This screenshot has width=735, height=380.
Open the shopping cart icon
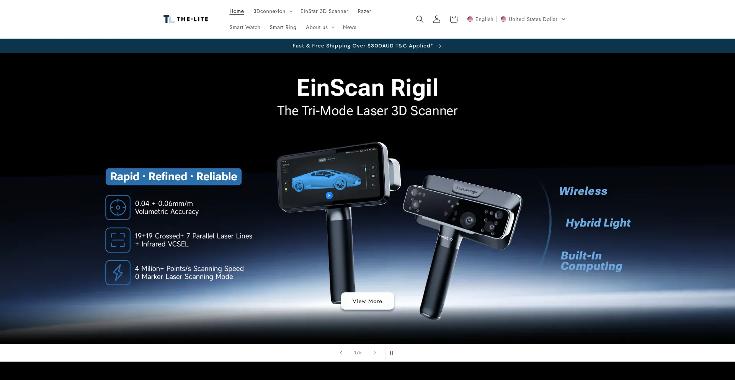click(x=454, y=19)
